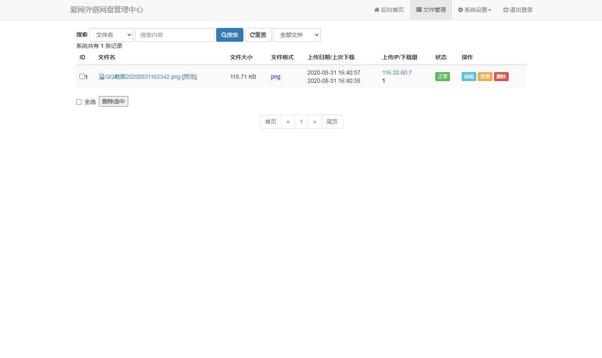Click the list icon on the 文件管理 tab
602x358 pixels.
(x=419, y=10)
